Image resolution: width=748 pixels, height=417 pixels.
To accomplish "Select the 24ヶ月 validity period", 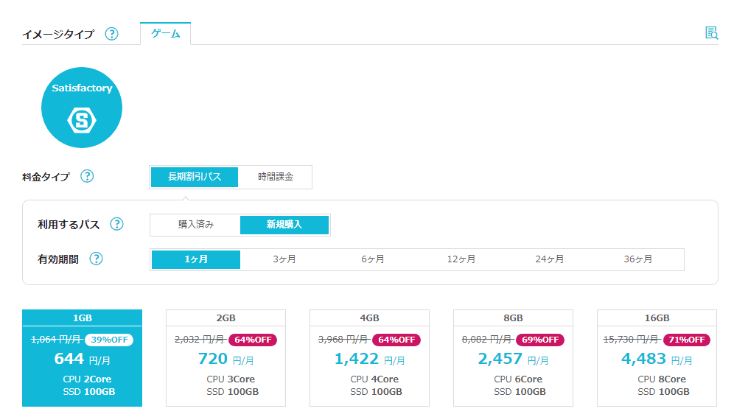I will tap(549, 259).
